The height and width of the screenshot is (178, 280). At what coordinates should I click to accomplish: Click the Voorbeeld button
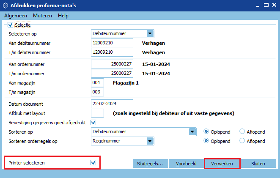[x=186, y=164]
